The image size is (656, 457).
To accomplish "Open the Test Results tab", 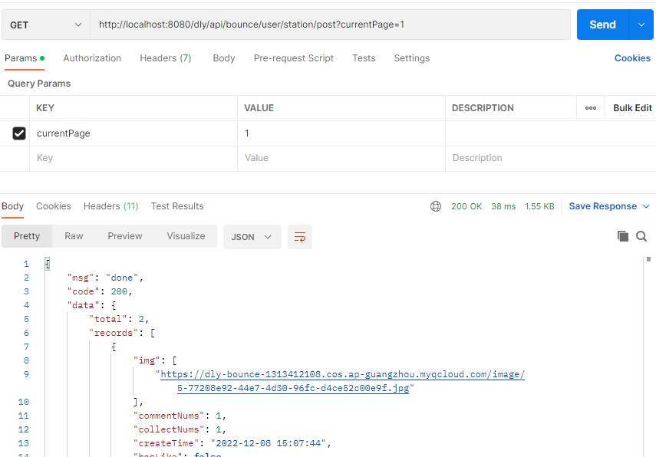I will click(x=177, y=206).
